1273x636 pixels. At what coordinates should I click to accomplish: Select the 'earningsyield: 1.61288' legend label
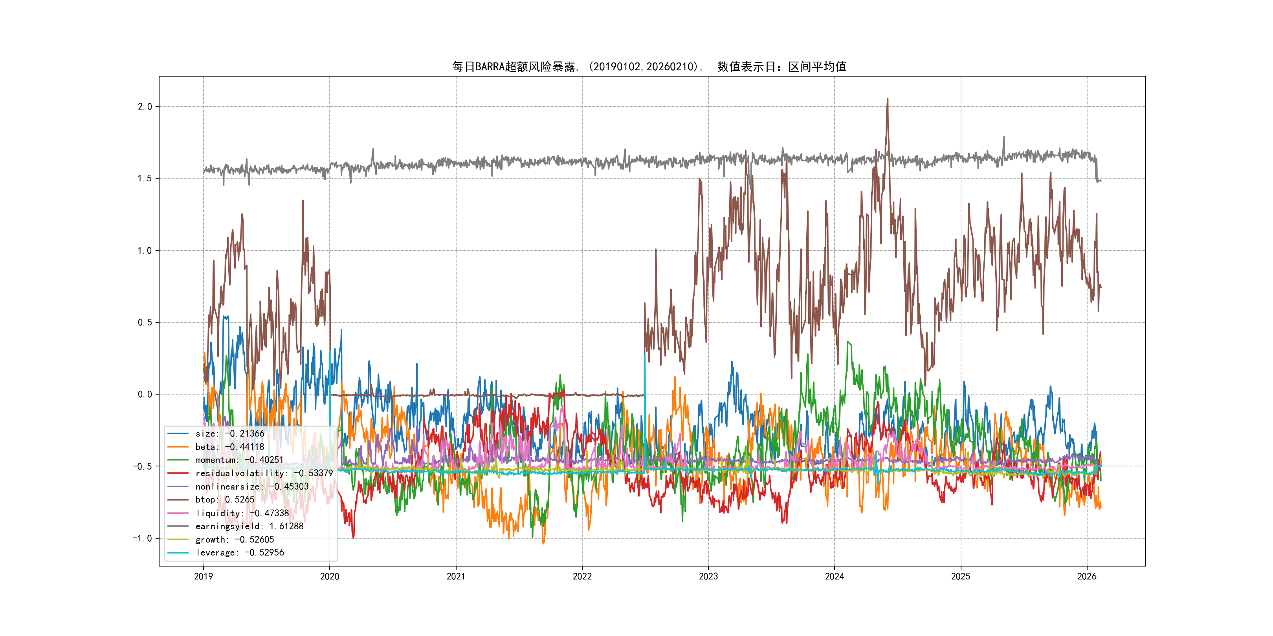(x=249, y=526)
